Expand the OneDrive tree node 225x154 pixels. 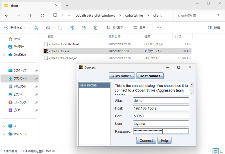[x=4, y=55]
